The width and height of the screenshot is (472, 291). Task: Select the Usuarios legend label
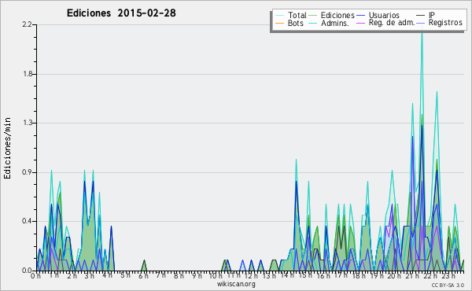click(x=384, y=16)
